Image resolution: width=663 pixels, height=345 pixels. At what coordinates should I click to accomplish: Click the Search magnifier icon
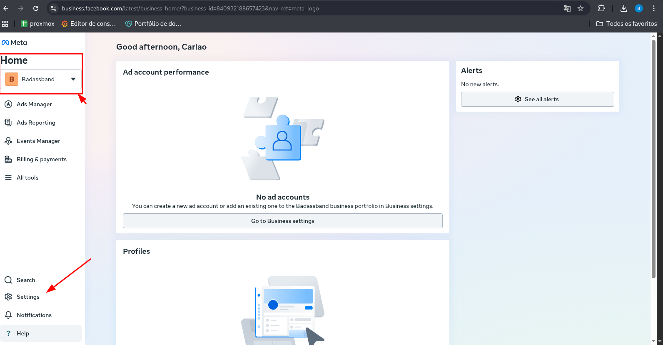pos(8,280)
